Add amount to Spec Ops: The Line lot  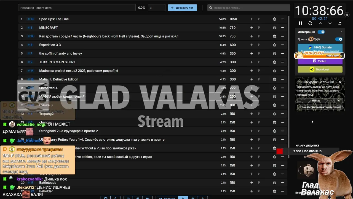252,19
